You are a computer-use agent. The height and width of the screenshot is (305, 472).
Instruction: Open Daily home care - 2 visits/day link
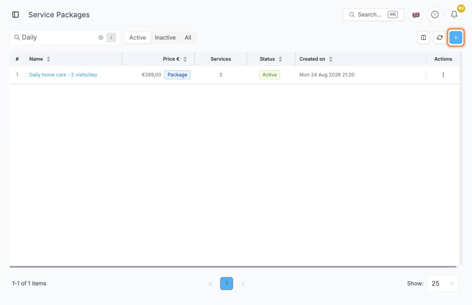tap(63, 75)
